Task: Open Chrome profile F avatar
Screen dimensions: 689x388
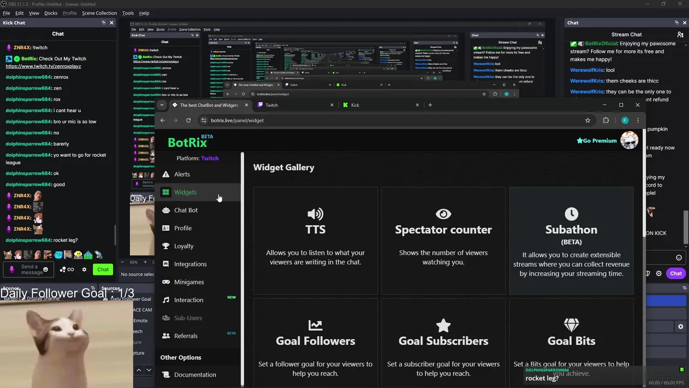Action: 625,120
